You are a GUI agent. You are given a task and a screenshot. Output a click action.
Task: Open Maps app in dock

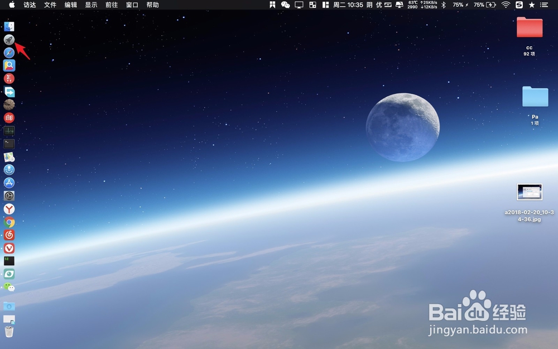coord(9,157)
